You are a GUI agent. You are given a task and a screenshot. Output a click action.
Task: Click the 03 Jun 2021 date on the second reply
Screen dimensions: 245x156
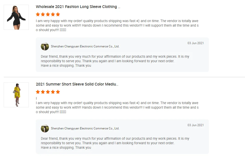coord(196,125)
